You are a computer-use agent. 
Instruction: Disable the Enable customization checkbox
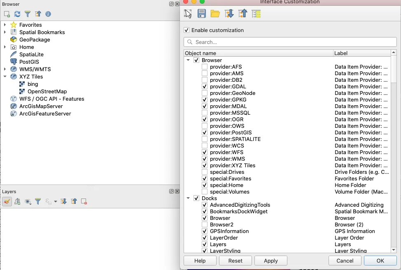click(x=187, y=30)
